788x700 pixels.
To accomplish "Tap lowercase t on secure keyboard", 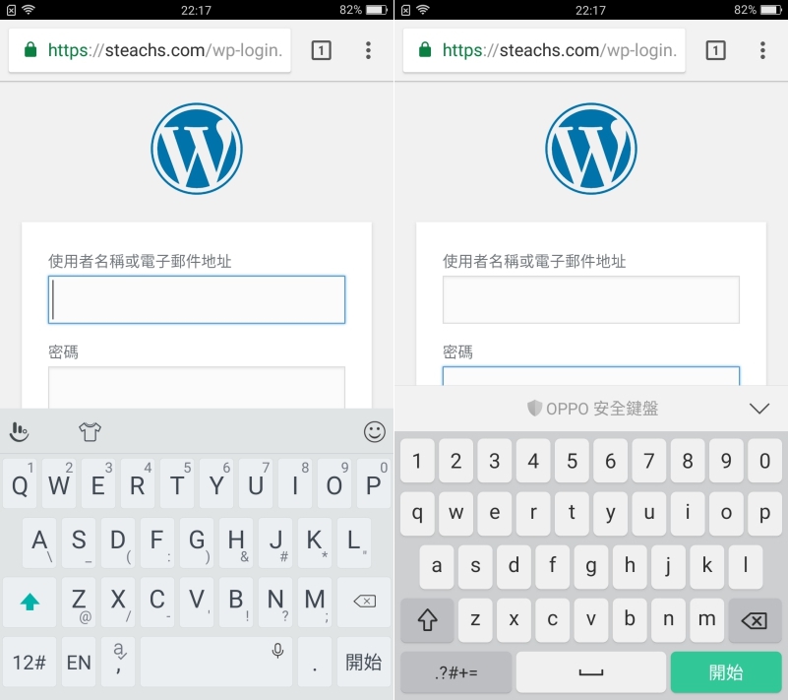I will [572, 514].
